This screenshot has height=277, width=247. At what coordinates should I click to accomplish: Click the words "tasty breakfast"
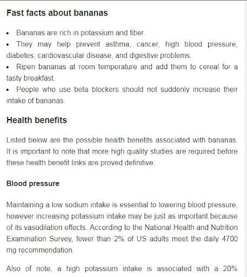click(x=30, y=78)
